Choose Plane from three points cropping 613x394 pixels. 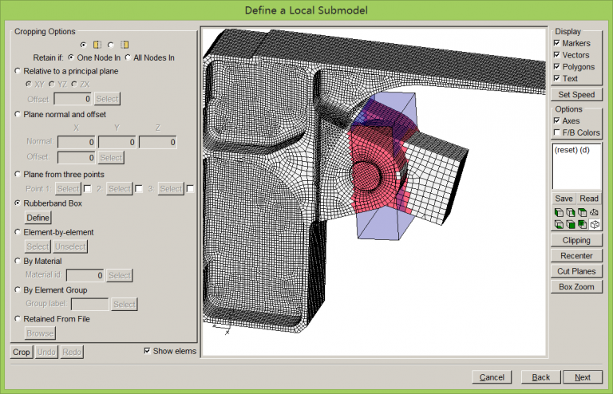(x=18, y=175)
